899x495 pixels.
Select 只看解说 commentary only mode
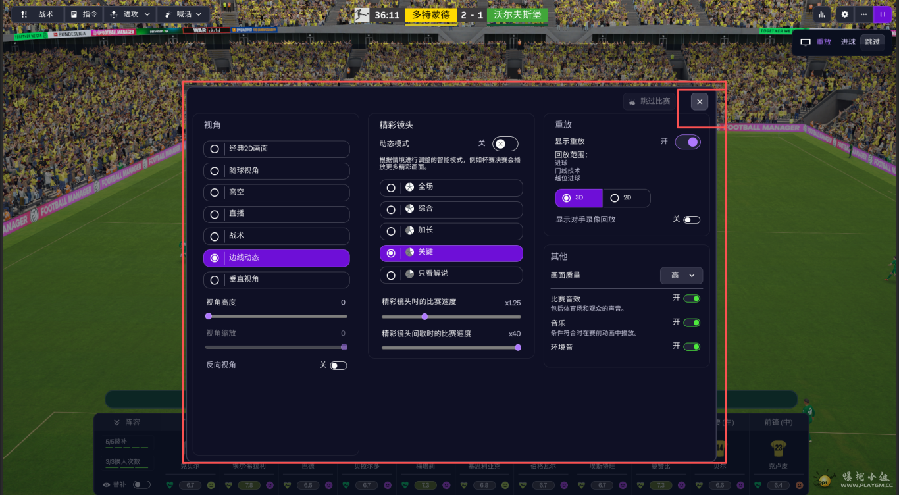pyautogui.click(x=451, y=274)
